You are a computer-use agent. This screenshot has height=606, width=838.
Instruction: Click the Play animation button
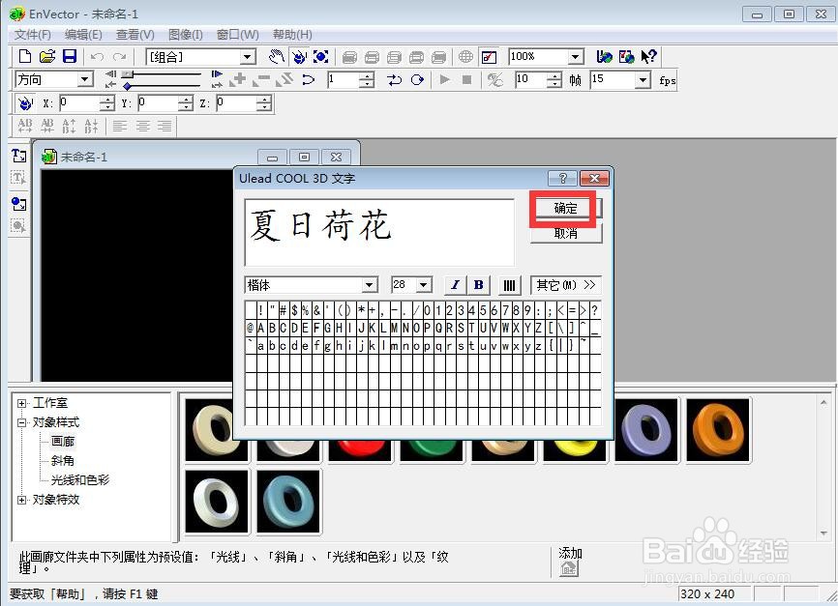[x=444, y=80]
